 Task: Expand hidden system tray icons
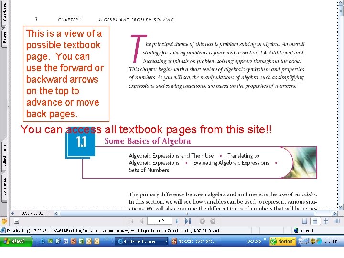[x=301, y=241]
